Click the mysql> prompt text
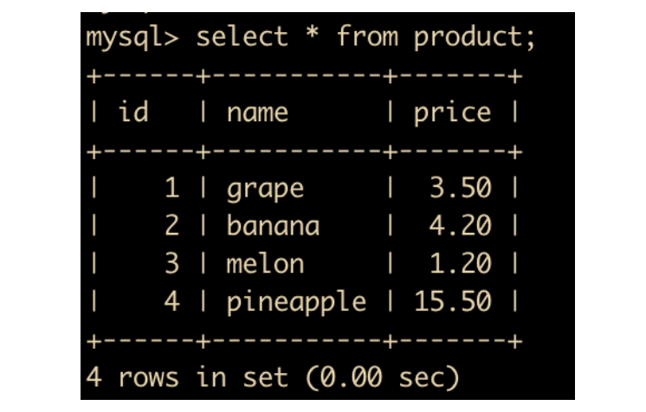 coord(133,38)
